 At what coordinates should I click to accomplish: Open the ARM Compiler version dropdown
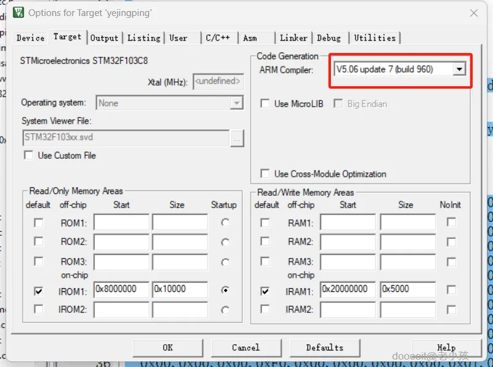point(459,69)
